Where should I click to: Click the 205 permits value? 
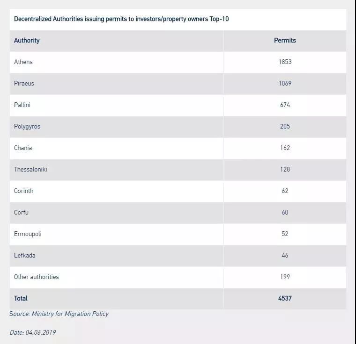285,127
